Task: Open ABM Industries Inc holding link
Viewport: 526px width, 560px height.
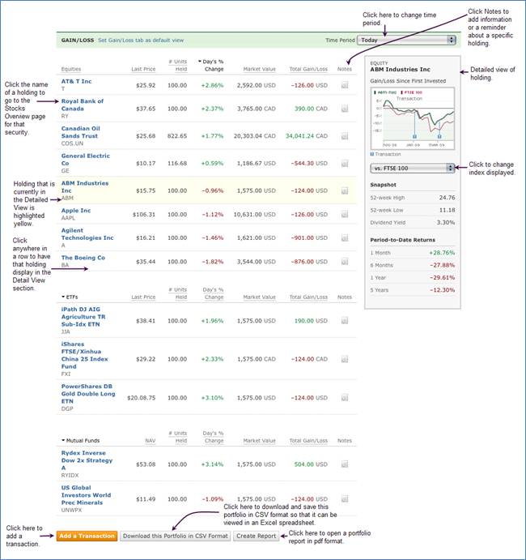Action: 85,186
